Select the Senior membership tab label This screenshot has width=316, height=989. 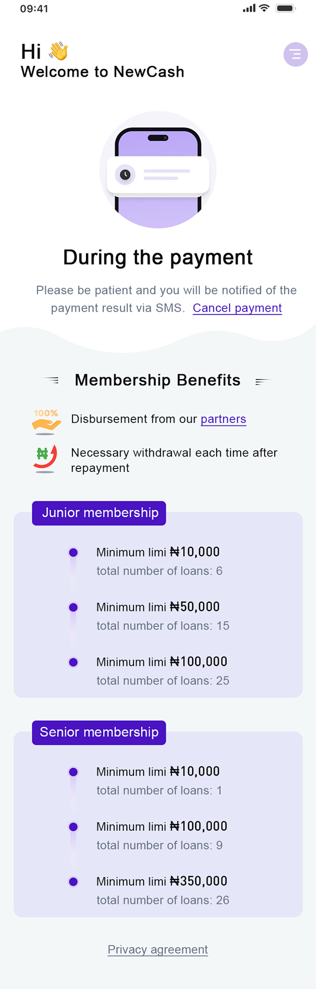[99, 732]
